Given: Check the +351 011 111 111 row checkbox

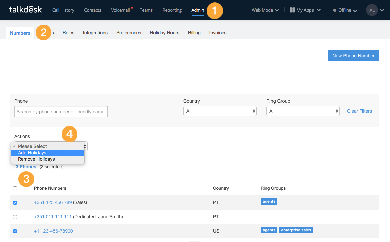Looking at the screenshot, I should 15,217.
